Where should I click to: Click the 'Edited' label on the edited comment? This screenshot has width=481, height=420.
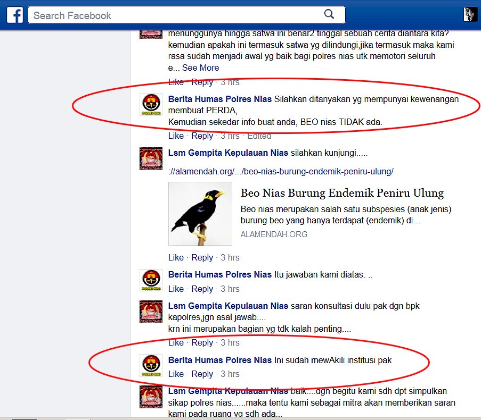pyautogui.click(x=260, y=136)
